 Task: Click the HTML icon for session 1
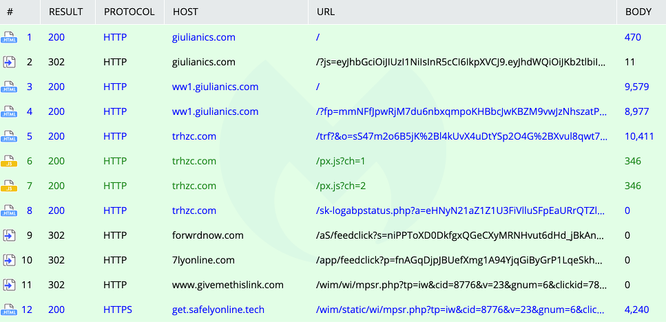point(10,38)
